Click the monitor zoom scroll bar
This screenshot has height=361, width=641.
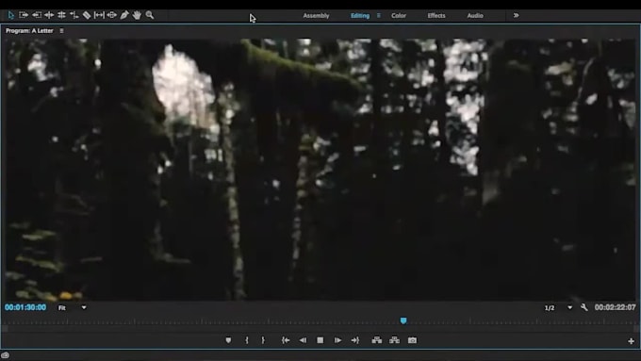click(x=320, y=329)
